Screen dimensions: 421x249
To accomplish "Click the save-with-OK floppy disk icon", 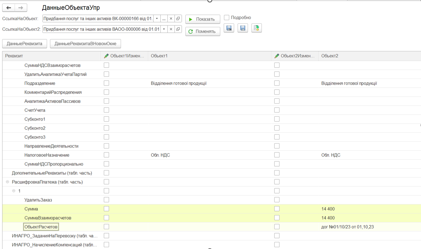I will tap(229, 28).
